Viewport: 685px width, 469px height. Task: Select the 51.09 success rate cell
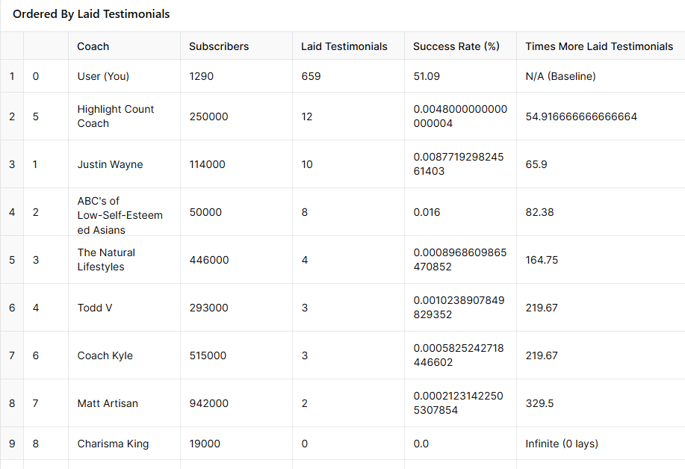pyautogui.click(x=427, y=76)
